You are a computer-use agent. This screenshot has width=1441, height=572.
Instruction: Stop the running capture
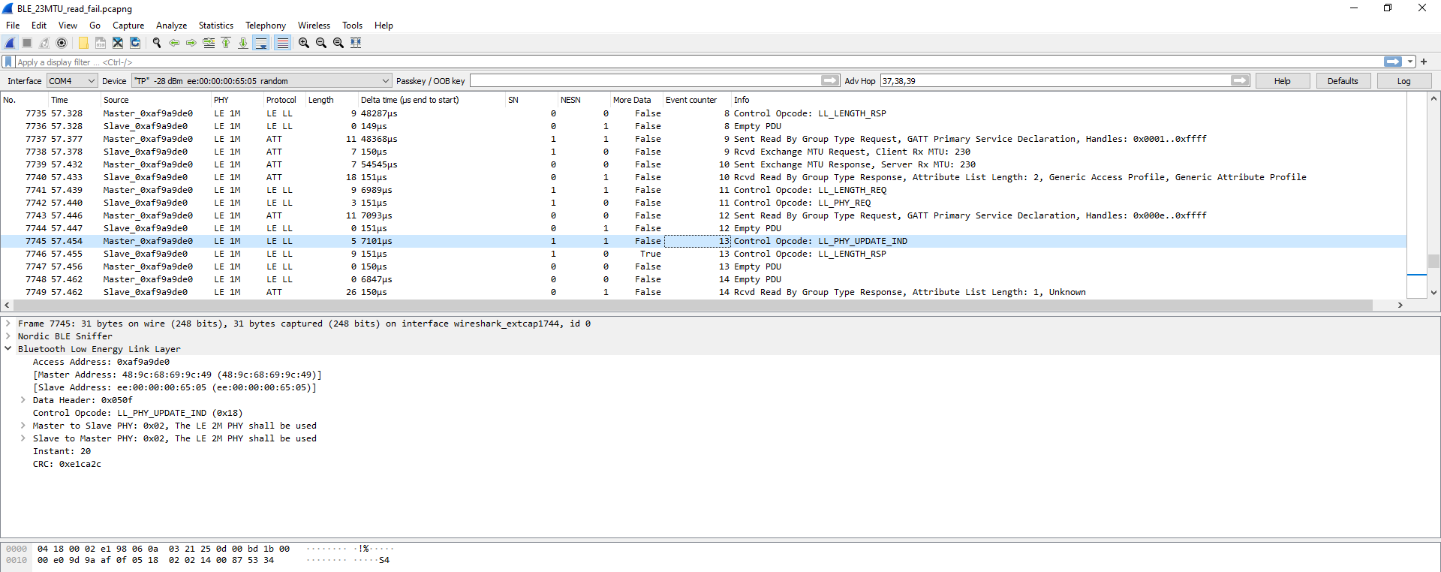[x=27, y=43]
